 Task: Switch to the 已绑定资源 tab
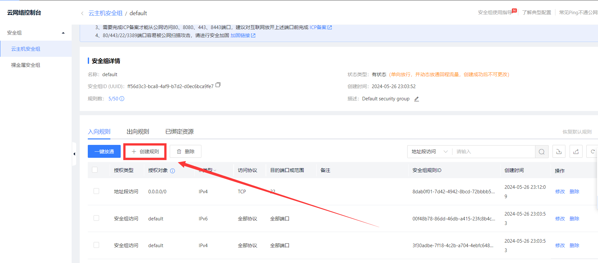pos(179,132)
